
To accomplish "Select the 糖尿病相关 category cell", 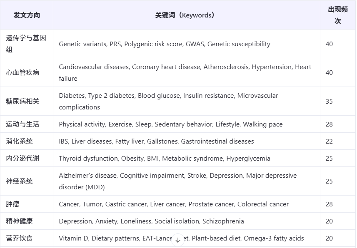I will [x=22, y=101].
